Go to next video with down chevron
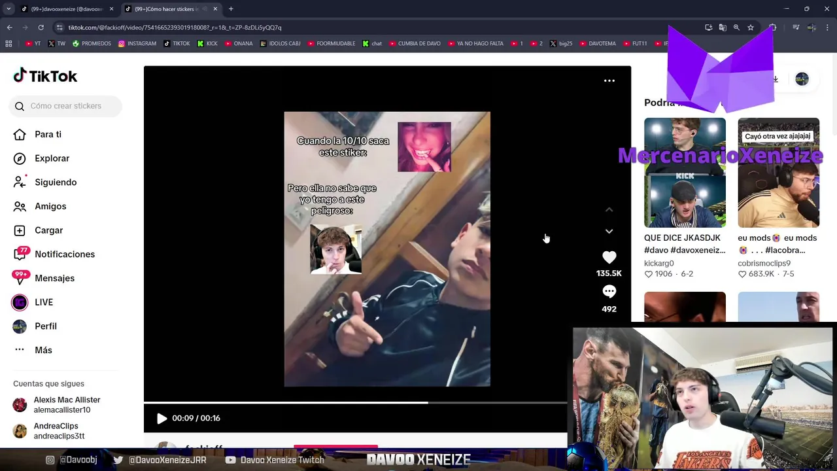The height and width of the screenshot is (471, 837). pos(609,231)
